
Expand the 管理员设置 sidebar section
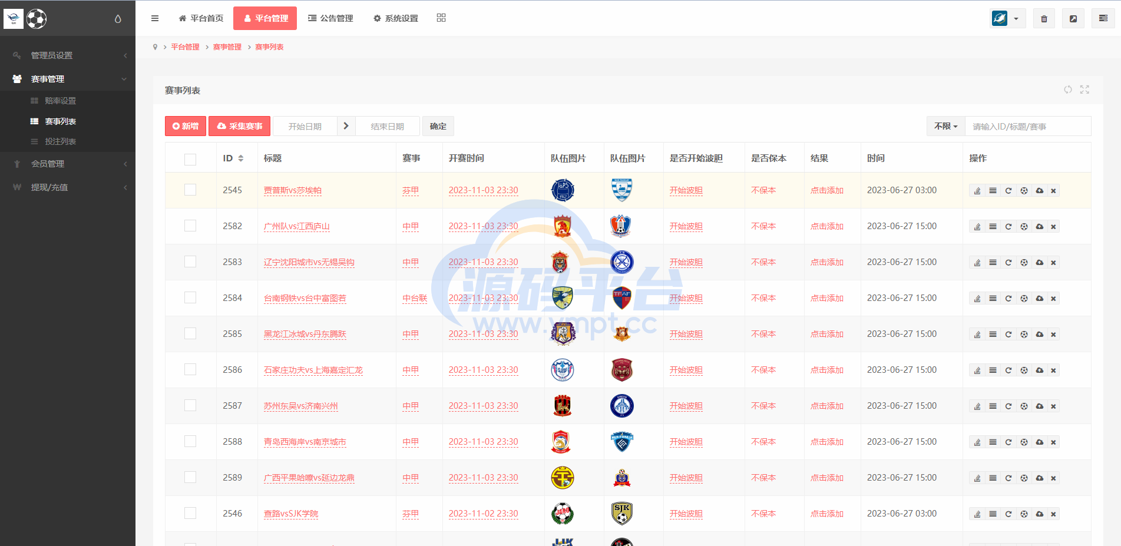(x=68, y=55)
